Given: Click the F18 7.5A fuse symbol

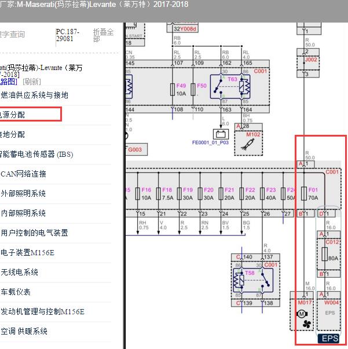Looking at the screenshot, I should (158, 194).
